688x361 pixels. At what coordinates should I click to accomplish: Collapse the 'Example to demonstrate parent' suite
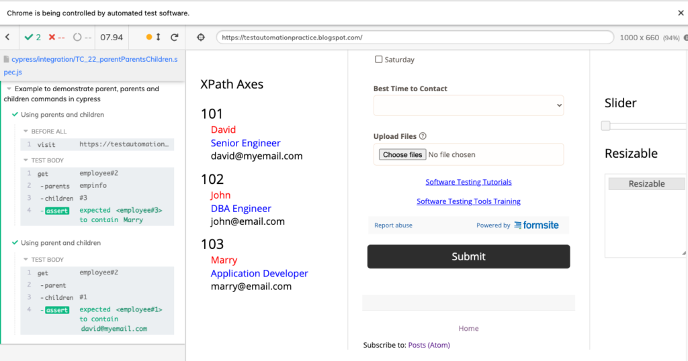[x=9, y=89]
